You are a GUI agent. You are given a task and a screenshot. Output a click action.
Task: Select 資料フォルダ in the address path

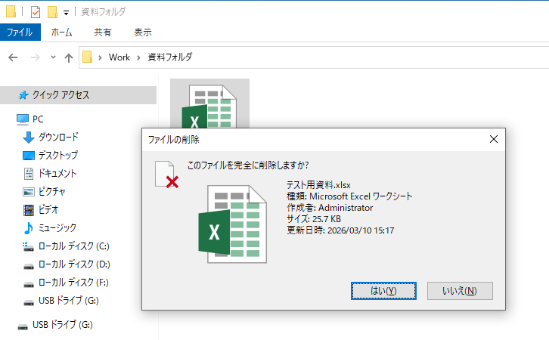(x=170, y=57)
